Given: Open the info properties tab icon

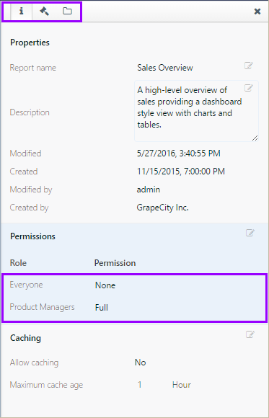Looking at the screenshot, I should point(22,12).
